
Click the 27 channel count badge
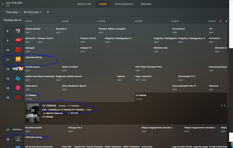(x=48, y=12)
